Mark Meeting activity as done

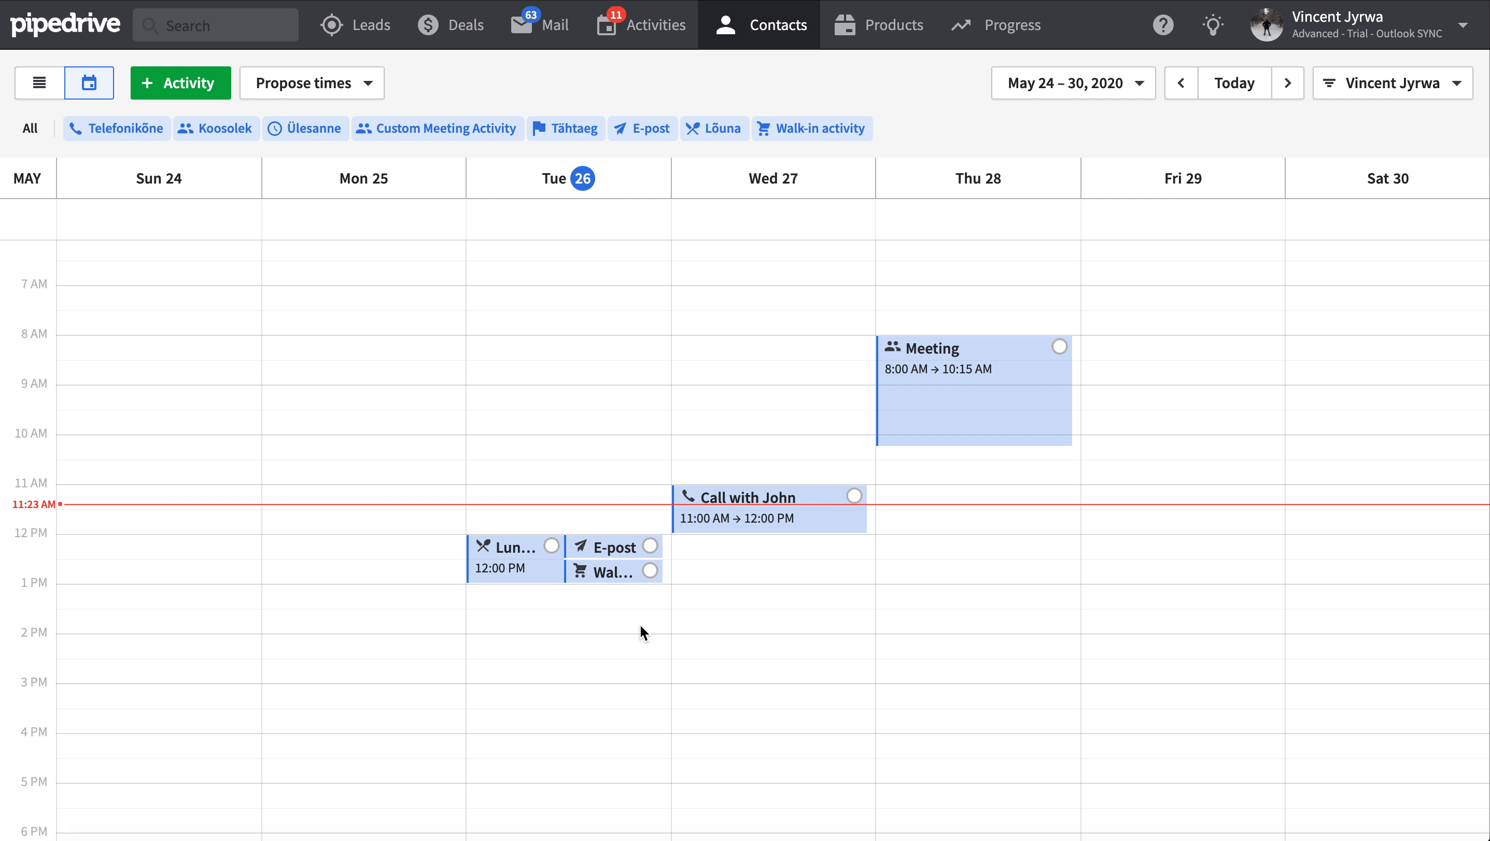[x=1059, y=346]
